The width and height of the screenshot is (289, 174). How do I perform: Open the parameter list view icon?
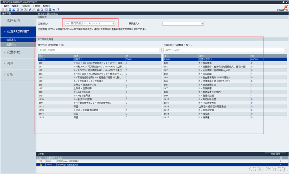46,10
